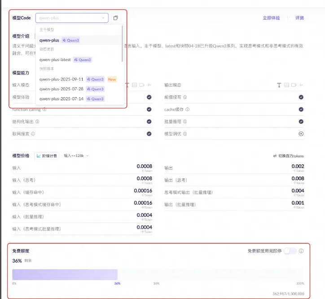This screenshot has width=325, height=299.
Task: Click the 模型调优 unsupported cross icon
Action: 301,134
